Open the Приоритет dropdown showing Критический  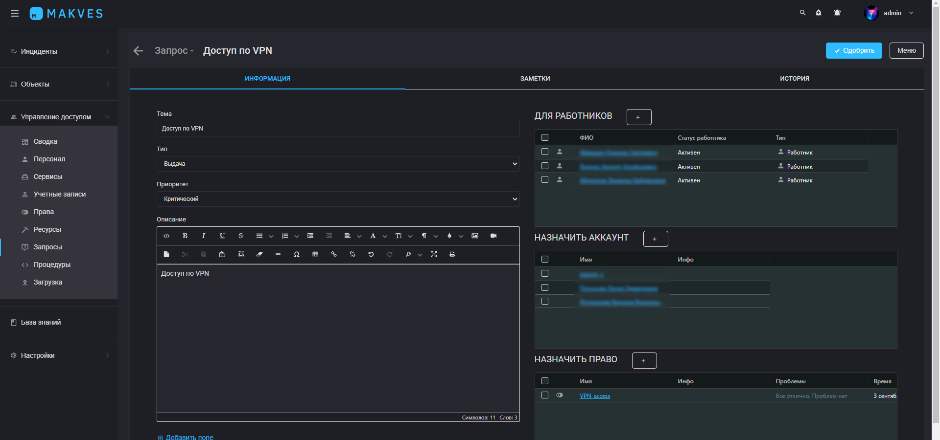pos(338,199)
